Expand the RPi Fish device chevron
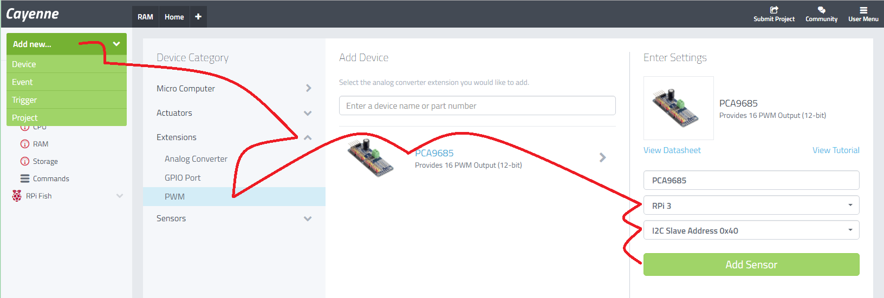884x298 pixels. click(x=120, y=196)
